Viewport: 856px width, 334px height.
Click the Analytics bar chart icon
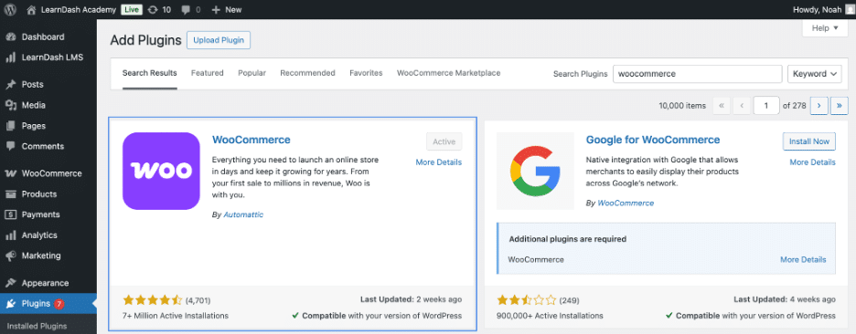tap(10, 235)
